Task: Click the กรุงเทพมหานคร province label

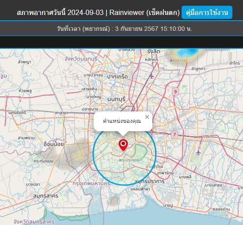Action: [x=91, y=184]
